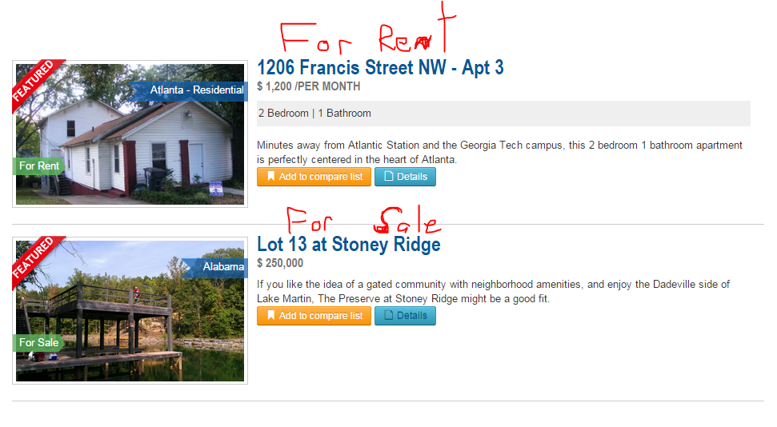Click the white house property photo

click(x=130, y=134)
